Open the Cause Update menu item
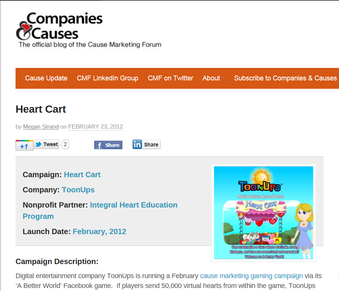 point(46,78)
